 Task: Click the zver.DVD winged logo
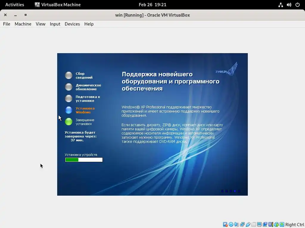(227, 69)
